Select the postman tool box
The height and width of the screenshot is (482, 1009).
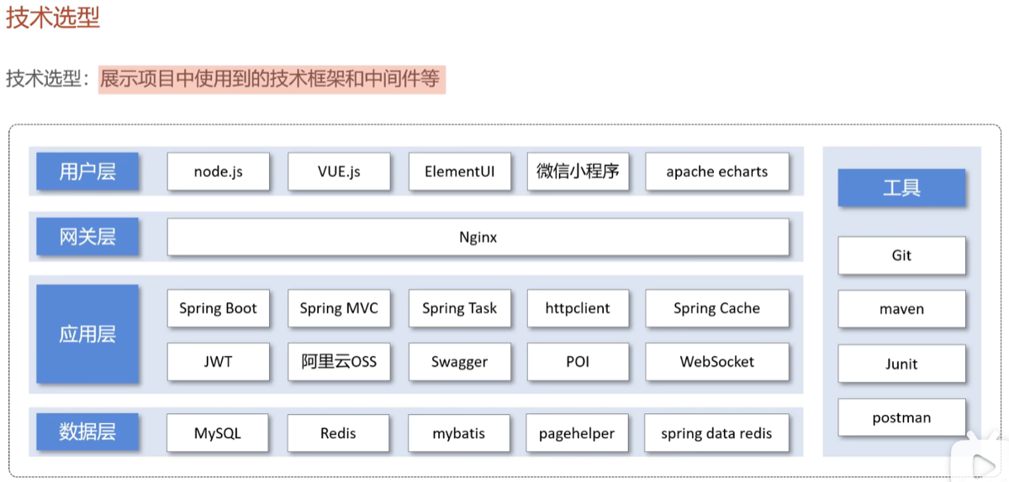click(901, 417)
